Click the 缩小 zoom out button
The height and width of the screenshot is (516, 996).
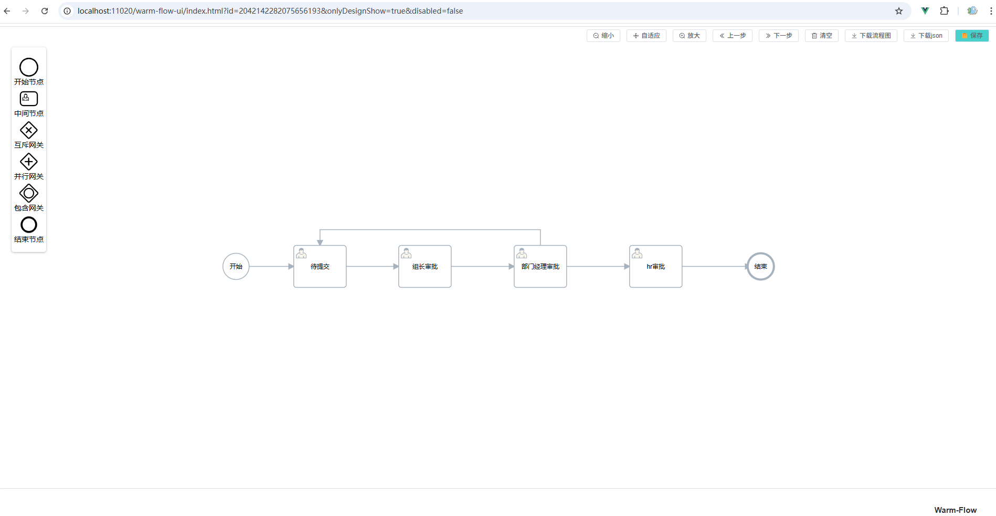[x=603, y=36]
